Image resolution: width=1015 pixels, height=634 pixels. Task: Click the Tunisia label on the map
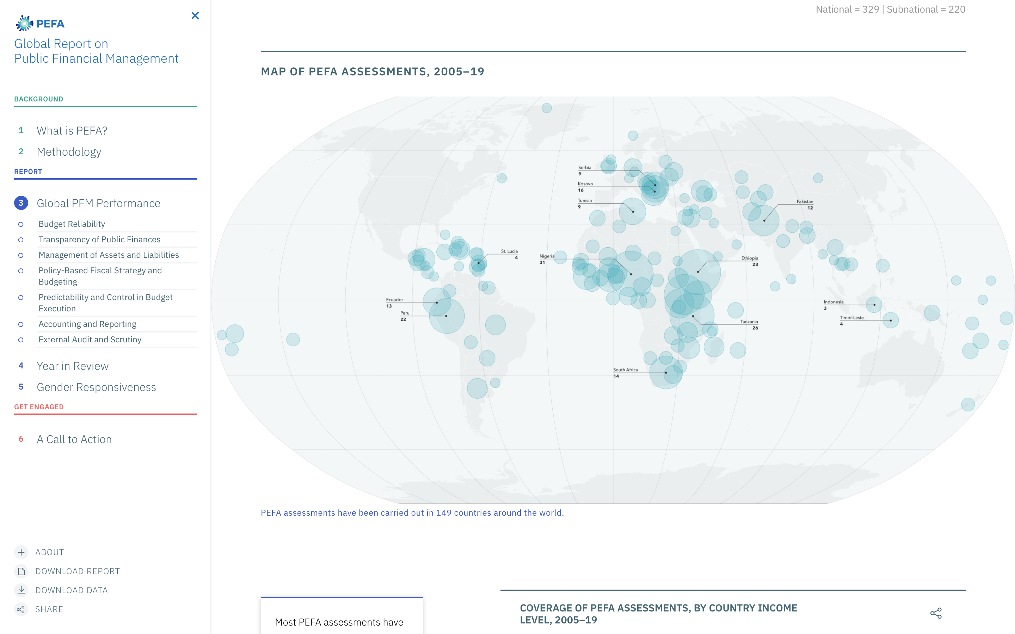point(585,200)
